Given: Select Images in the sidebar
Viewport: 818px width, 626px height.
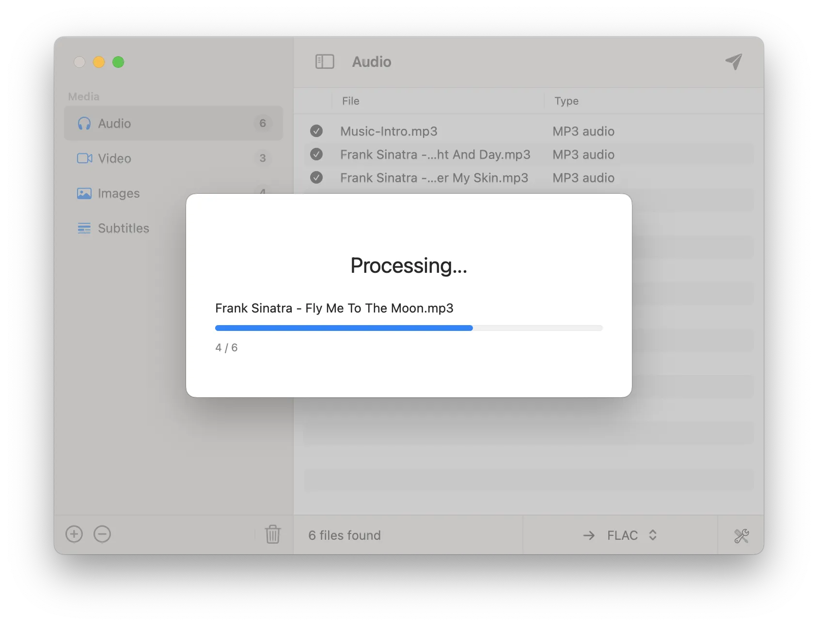Looking at the screenshot, I should coord(118,193).
